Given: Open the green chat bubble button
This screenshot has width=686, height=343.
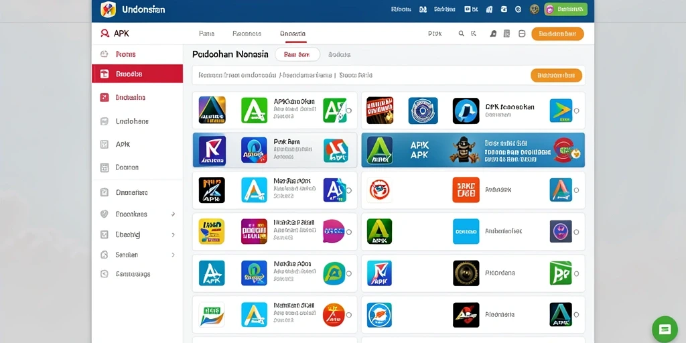Looking at the screenshot, I should pos(665,329).
